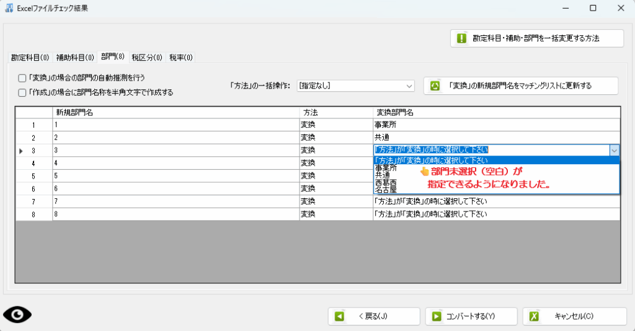The height and width of the screenshot is (331, 635).
Task: Click the green left arrow icon on 戻る
Action: pyautogui.click(x=339, y=316)
